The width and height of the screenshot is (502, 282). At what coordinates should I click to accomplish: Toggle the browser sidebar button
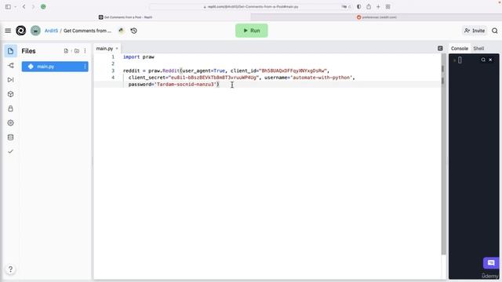coord(8,7)
